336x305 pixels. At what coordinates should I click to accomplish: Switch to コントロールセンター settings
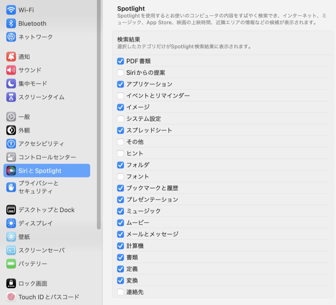(x=47, y=157)
